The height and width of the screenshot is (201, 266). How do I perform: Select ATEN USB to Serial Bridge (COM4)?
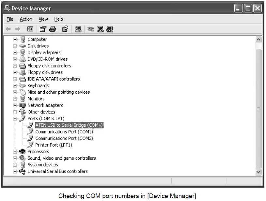tap(69, 125)
